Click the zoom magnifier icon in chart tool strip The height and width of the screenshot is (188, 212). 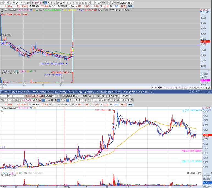[201, 88]
